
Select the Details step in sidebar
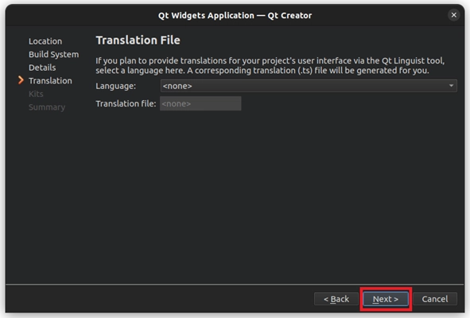tap(42, 68)
